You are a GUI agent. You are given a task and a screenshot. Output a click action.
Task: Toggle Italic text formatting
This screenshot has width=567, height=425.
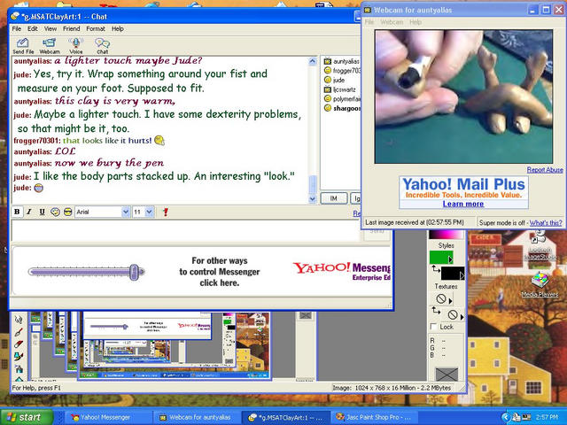pyautogui.click(x=29, y=212)
